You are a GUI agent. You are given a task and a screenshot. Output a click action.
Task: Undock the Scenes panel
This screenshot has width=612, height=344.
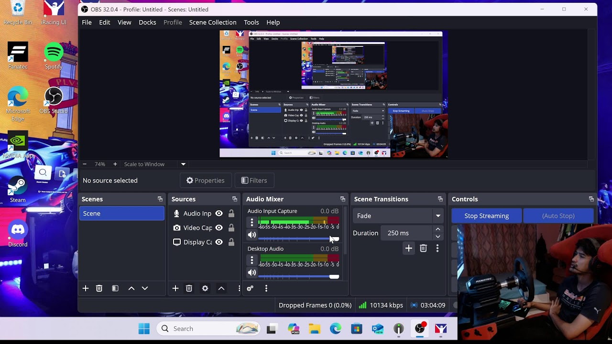(x=160, y=199)
